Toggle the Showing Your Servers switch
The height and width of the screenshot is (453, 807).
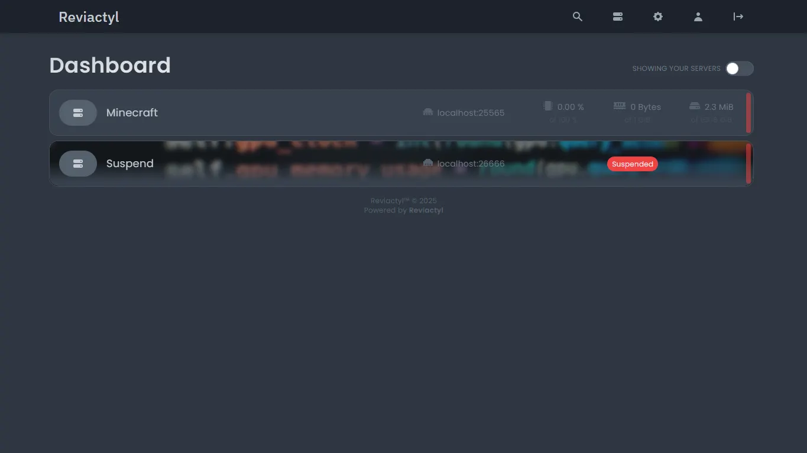(x=738, y=69)
